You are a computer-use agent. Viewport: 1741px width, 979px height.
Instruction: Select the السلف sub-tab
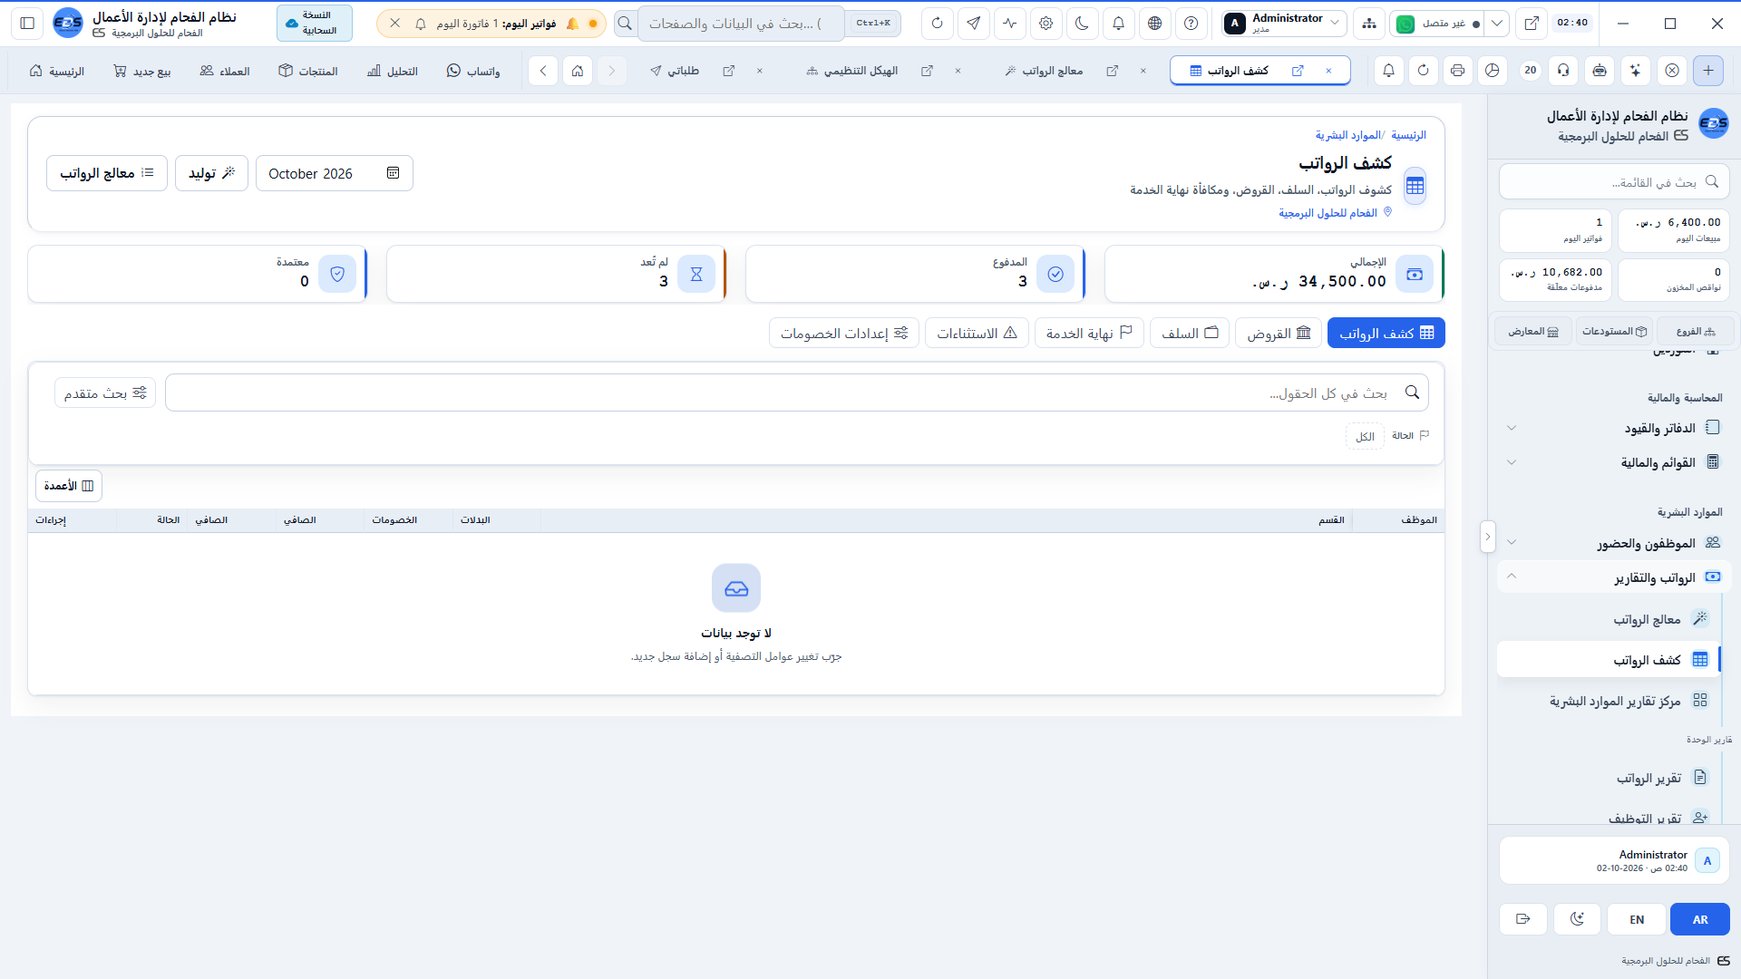click(x=1190, y=334)
